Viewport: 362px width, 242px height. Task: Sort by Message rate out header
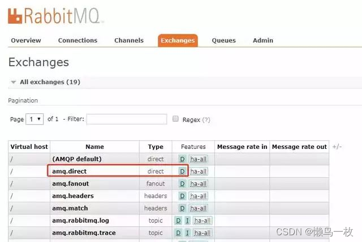(299, 147)
